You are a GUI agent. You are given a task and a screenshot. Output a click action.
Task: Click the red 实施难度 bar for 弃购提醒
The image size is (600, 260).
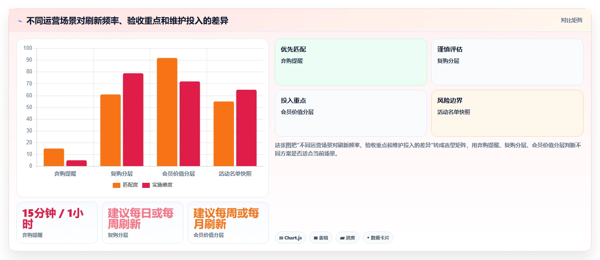point(77,163)
